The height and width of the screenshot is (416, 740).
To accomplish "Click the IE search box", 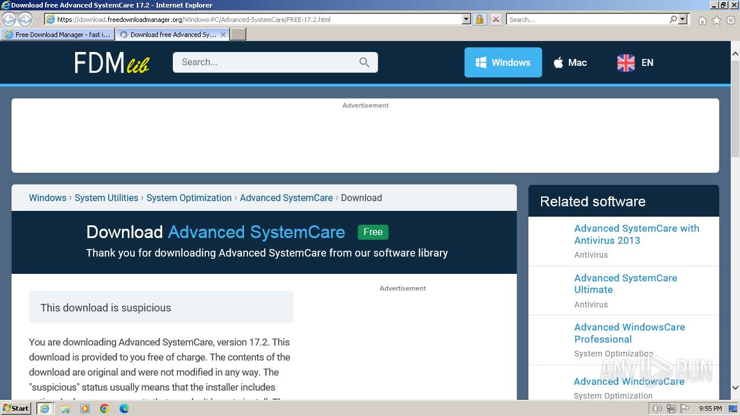I will (587, 19).
